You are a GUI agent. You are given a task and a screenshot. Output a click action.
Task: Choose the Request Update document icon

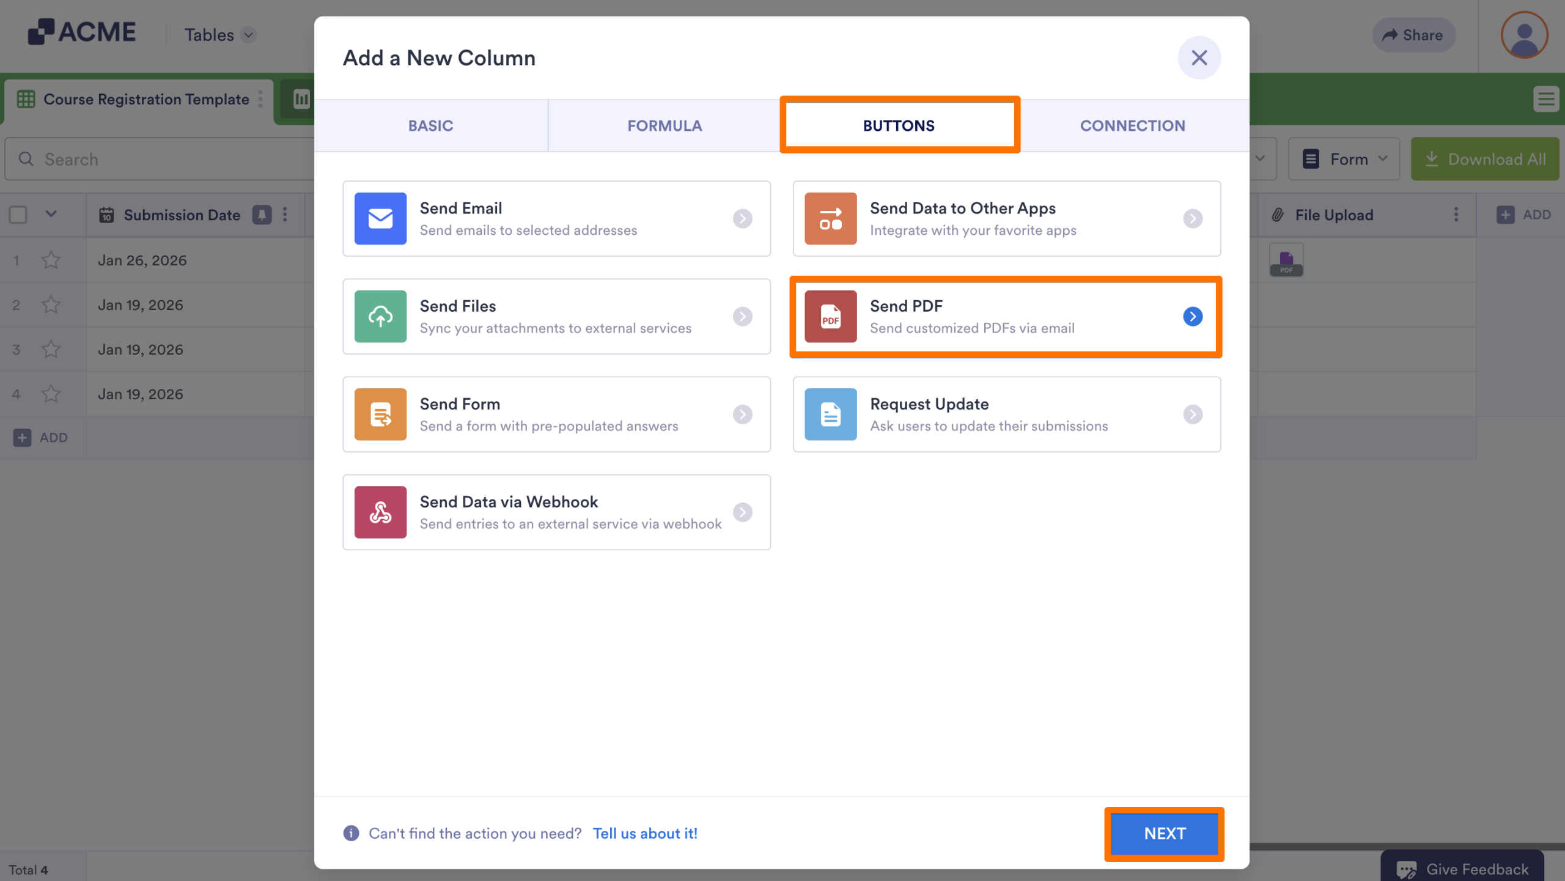(830, 414)
